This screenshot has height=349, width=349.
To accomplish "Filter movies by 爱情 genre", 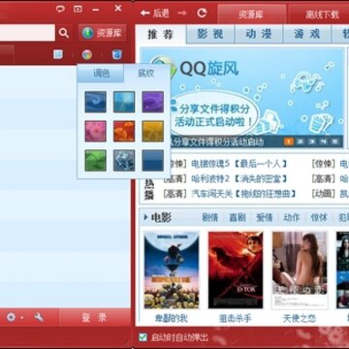I will 265,217.
